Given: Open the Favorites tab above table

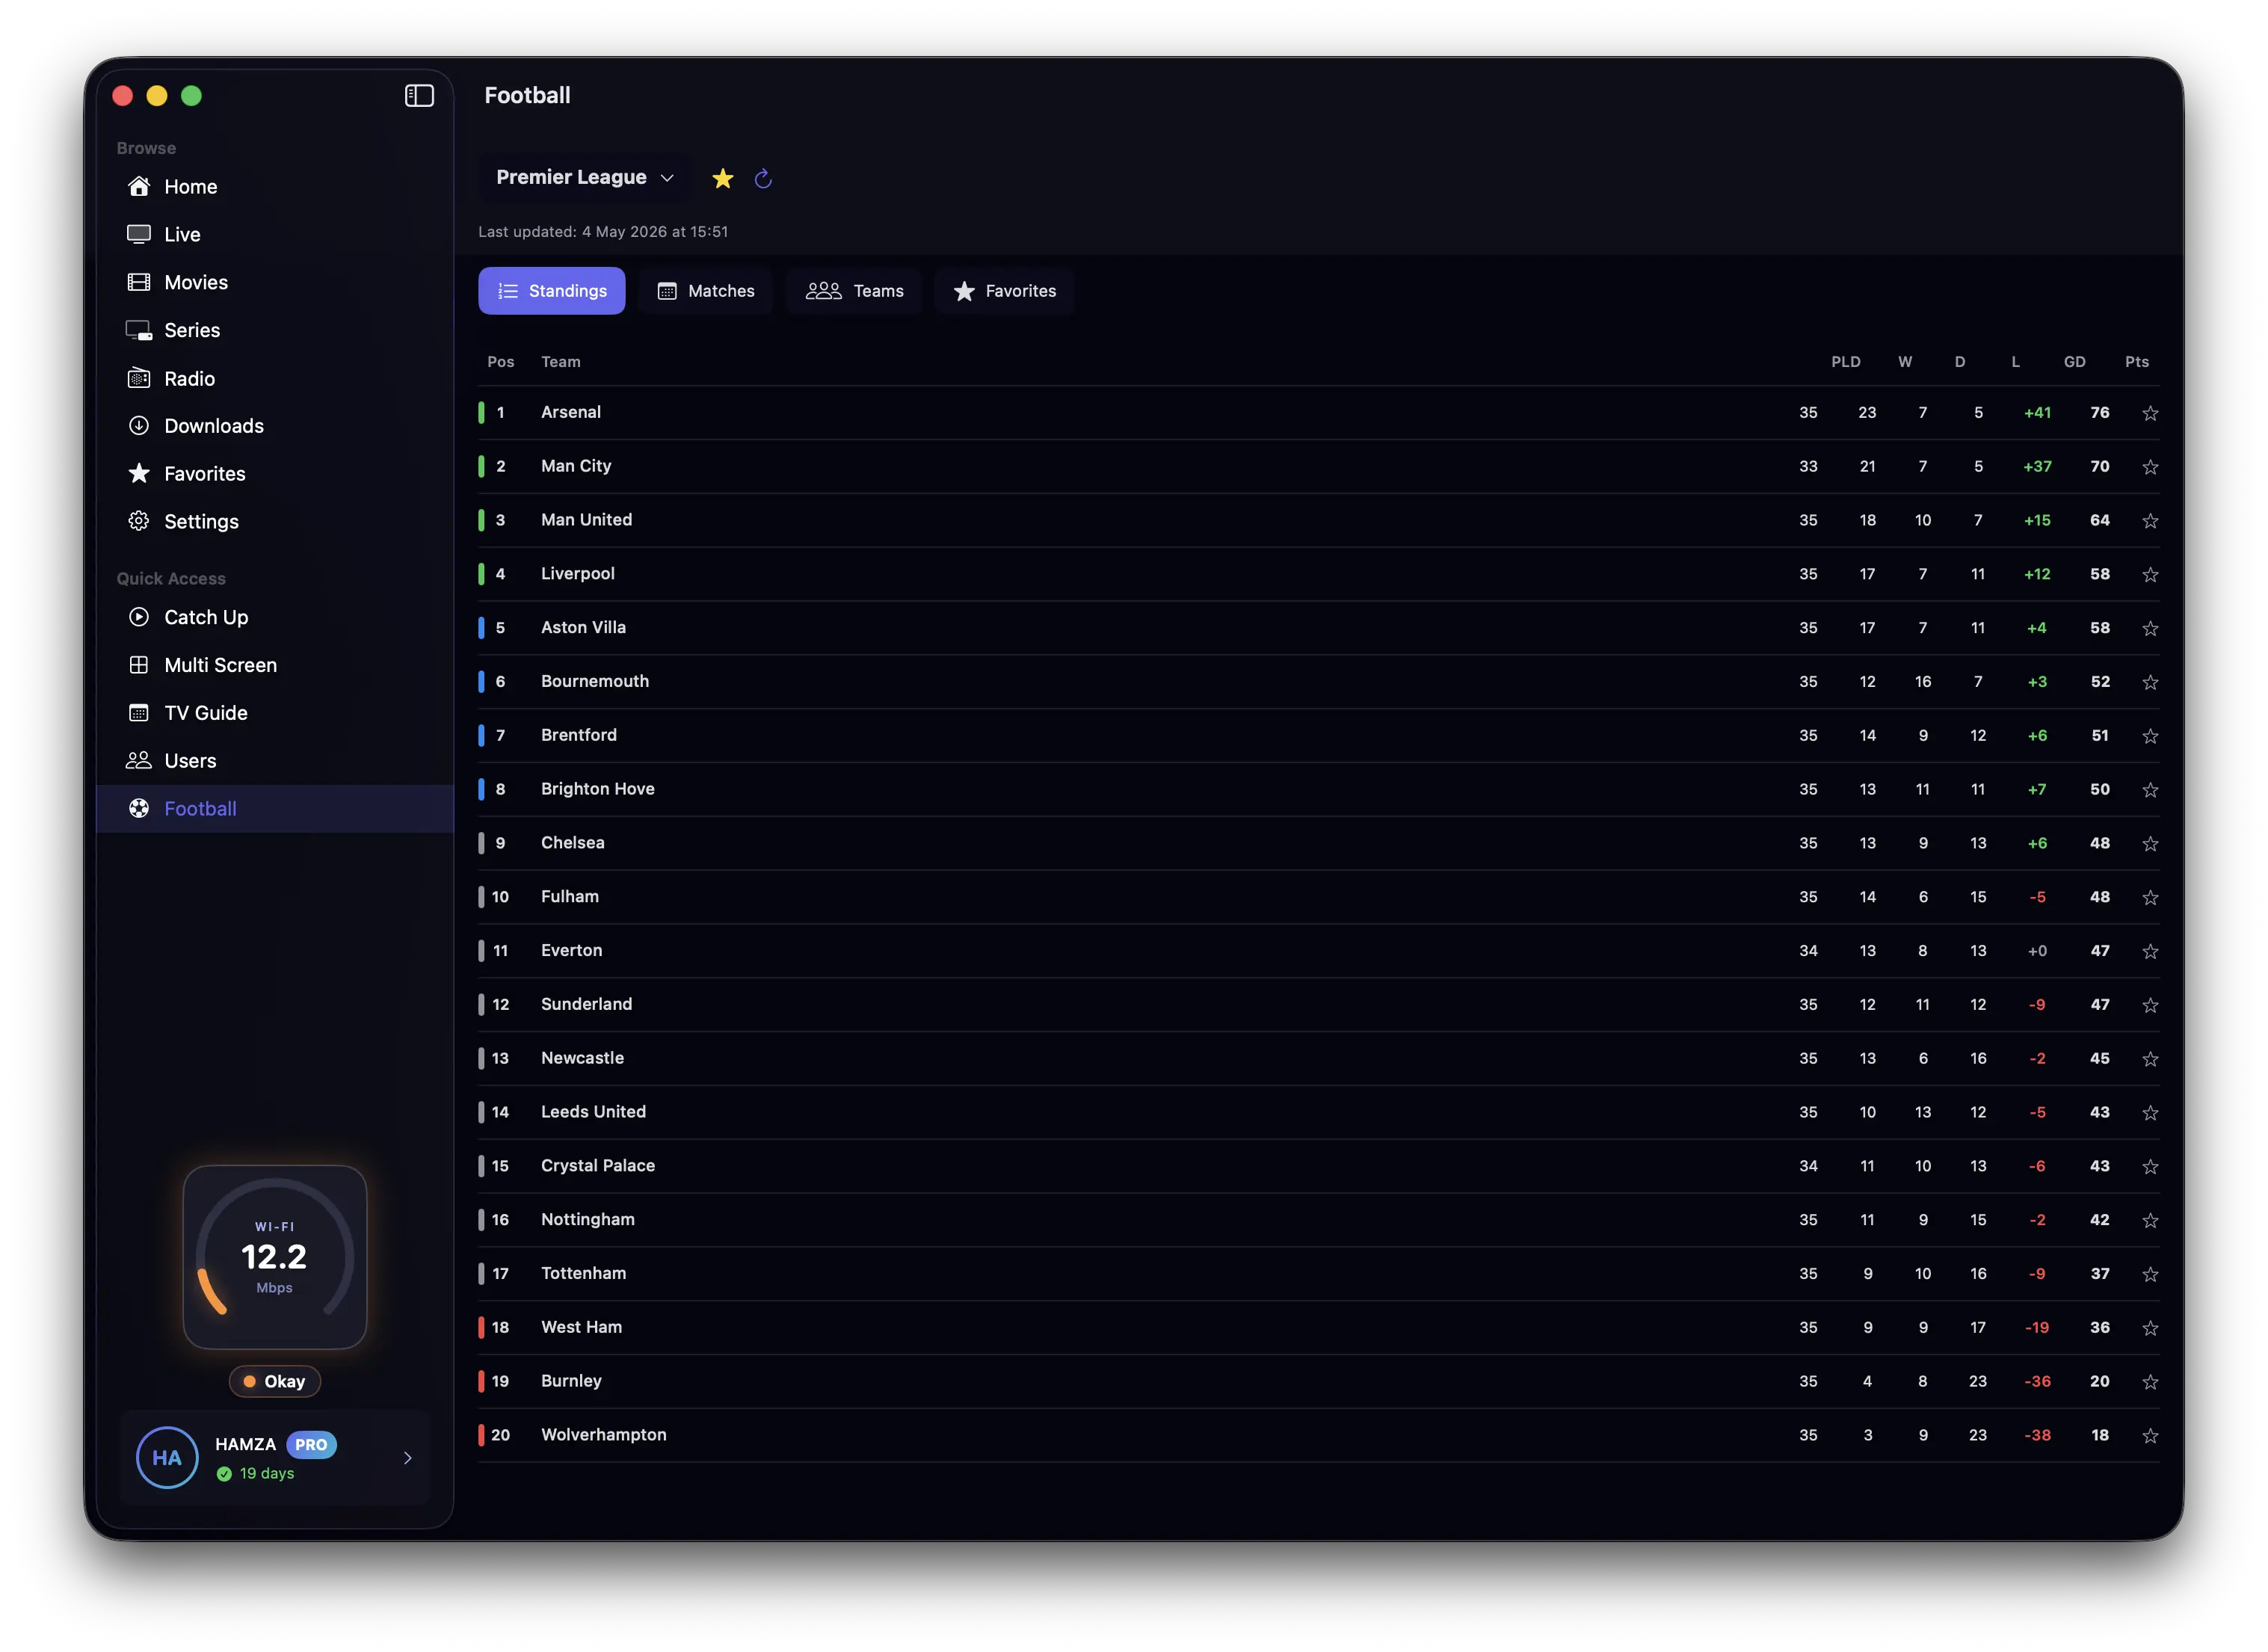Looking at the screenshot, I should (x=1004, y=291).
